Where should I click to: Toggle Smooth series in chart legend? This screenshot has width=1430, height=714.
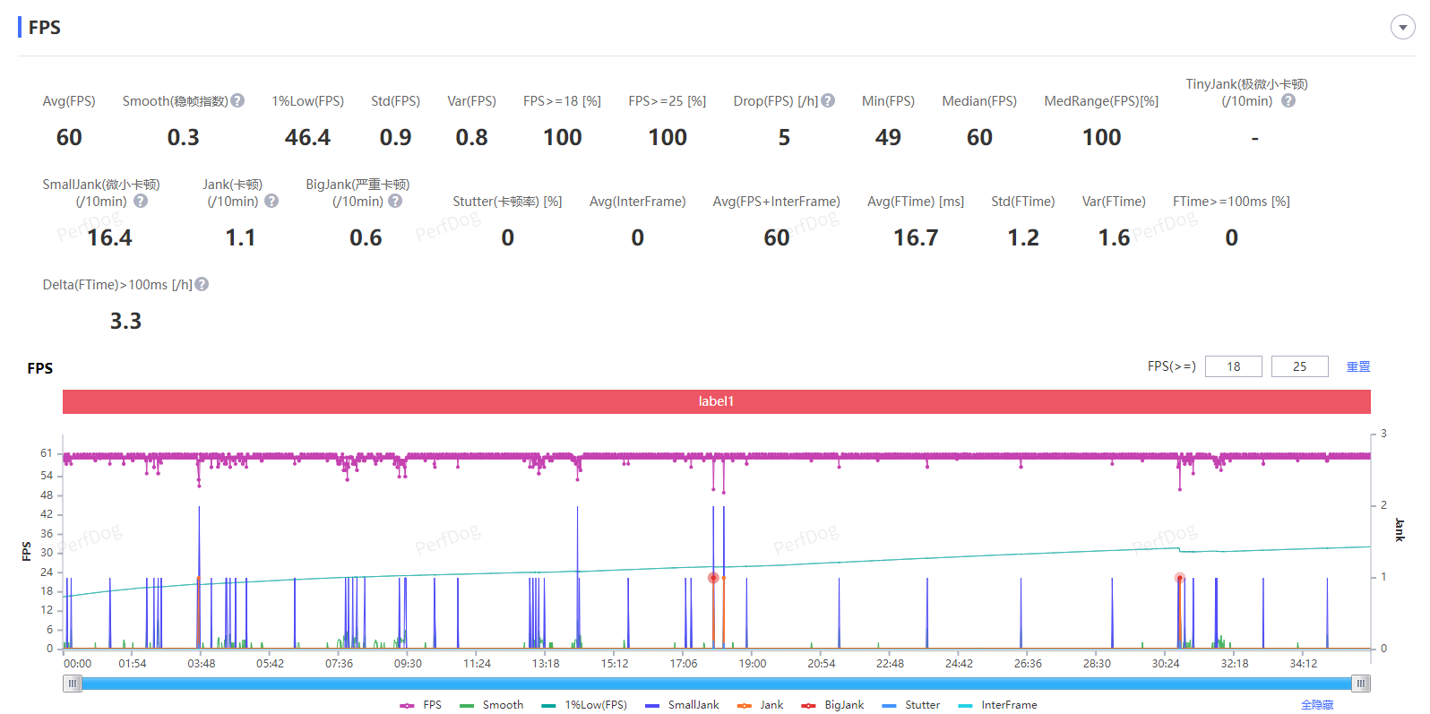click(492, 705)
